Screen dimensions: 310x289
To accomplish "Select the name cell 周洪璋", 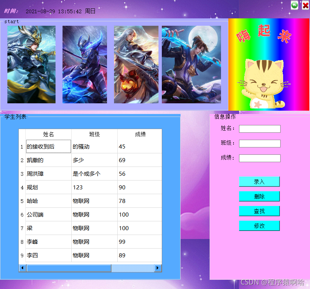I will tap(49, 174).
